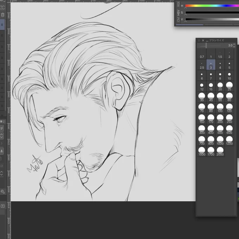Select brush size preset 600
The height and width of the screenshot is (239, 239).
(229, 130)
